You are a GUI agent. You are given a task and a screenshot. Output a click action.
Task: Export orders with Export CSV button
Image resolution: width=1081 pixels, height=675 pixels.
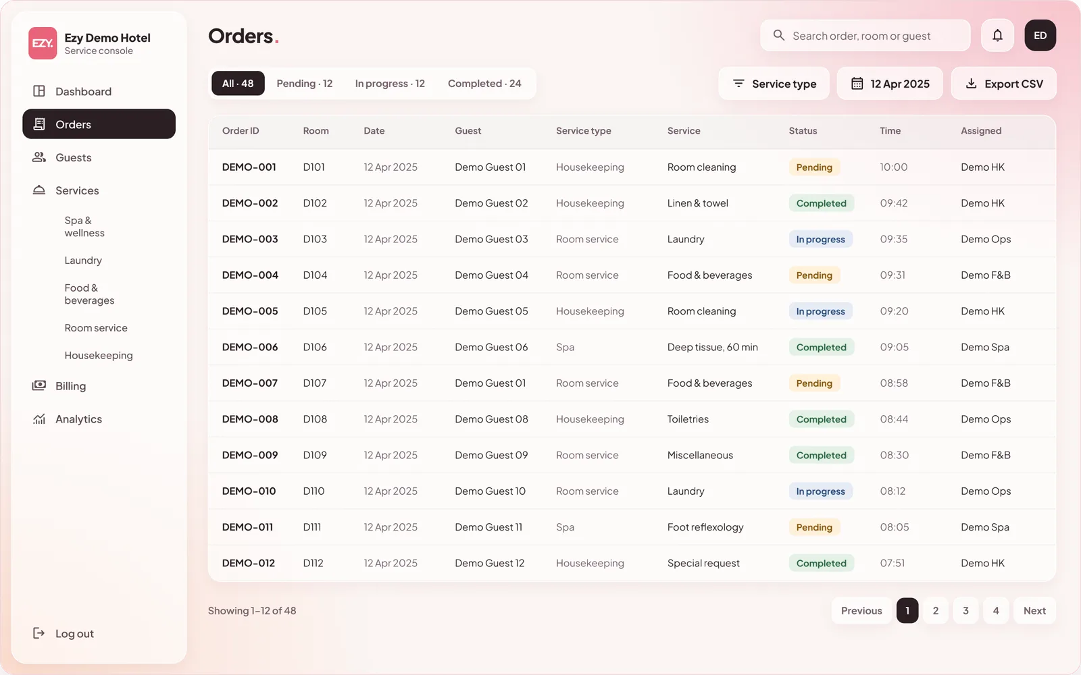(x=1003, y=84)
